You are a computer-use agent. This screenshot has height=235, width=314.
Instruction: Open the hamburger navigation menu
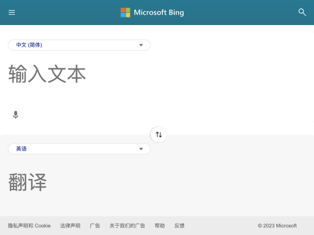pos(12,13)
